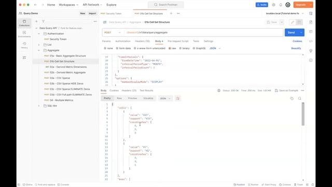The height and width of the screenshot is (187, 332).
Task: Open the Collections sidebar panel
Action: [x=24, y=23]
